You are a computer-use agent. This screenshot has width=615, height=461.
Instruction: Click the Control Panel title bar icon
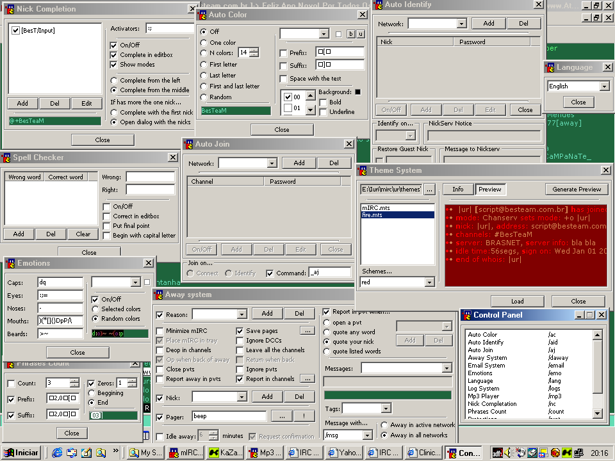[467, 315]
